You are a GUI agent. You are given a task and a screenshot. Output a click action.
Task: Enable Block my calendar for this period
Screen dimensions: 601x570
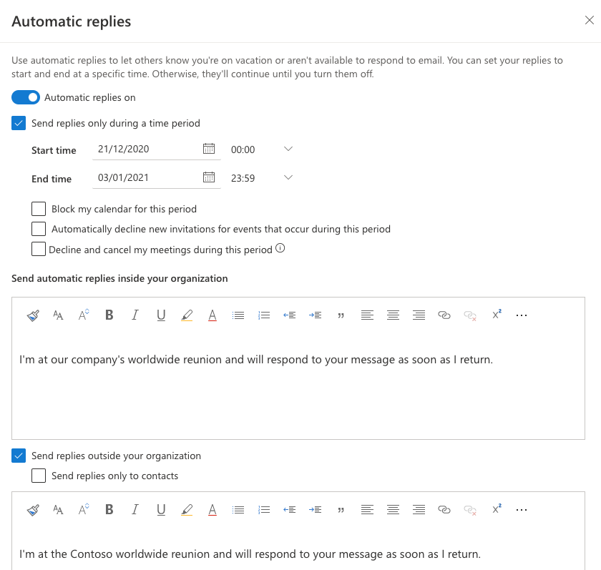(39, 208)
